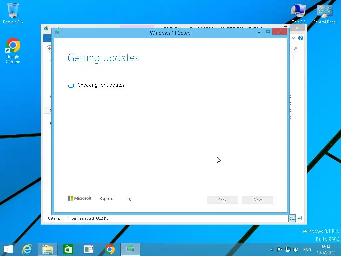Click the File Explorer search magnifier icon
The height and width of the screenshot is (256, 341).
pyautogui.click(x=296, y=48)
